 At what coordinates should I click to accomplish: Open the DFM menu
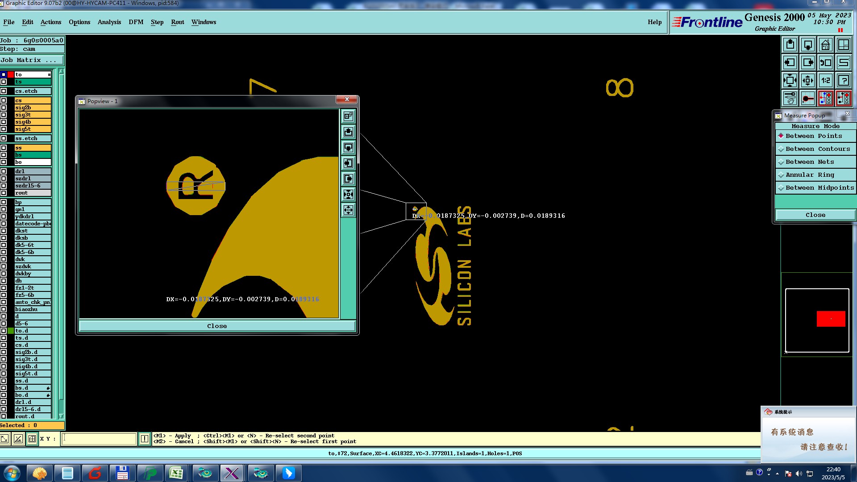point(136,22)
